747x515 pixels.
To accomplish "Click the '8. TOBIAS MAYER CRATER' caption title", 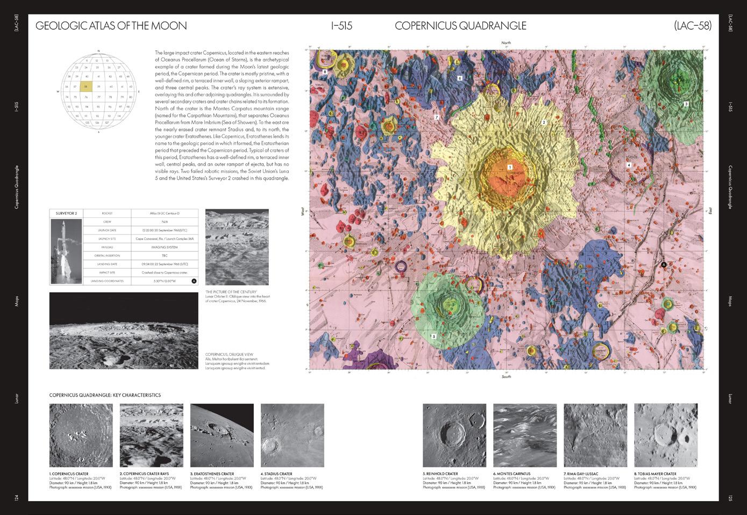I will coord(655,474).
